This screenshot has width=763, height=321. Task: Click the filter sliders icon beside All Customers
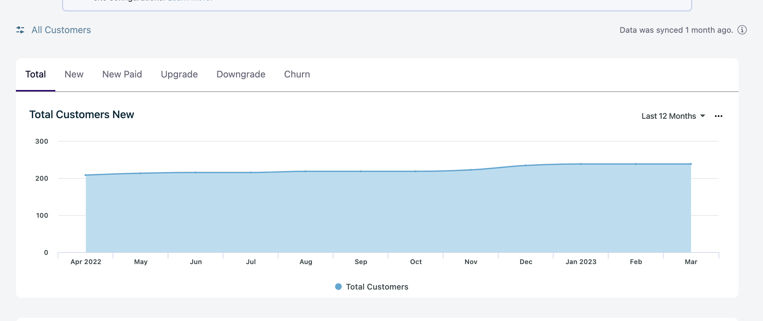[x=20, y=30]
